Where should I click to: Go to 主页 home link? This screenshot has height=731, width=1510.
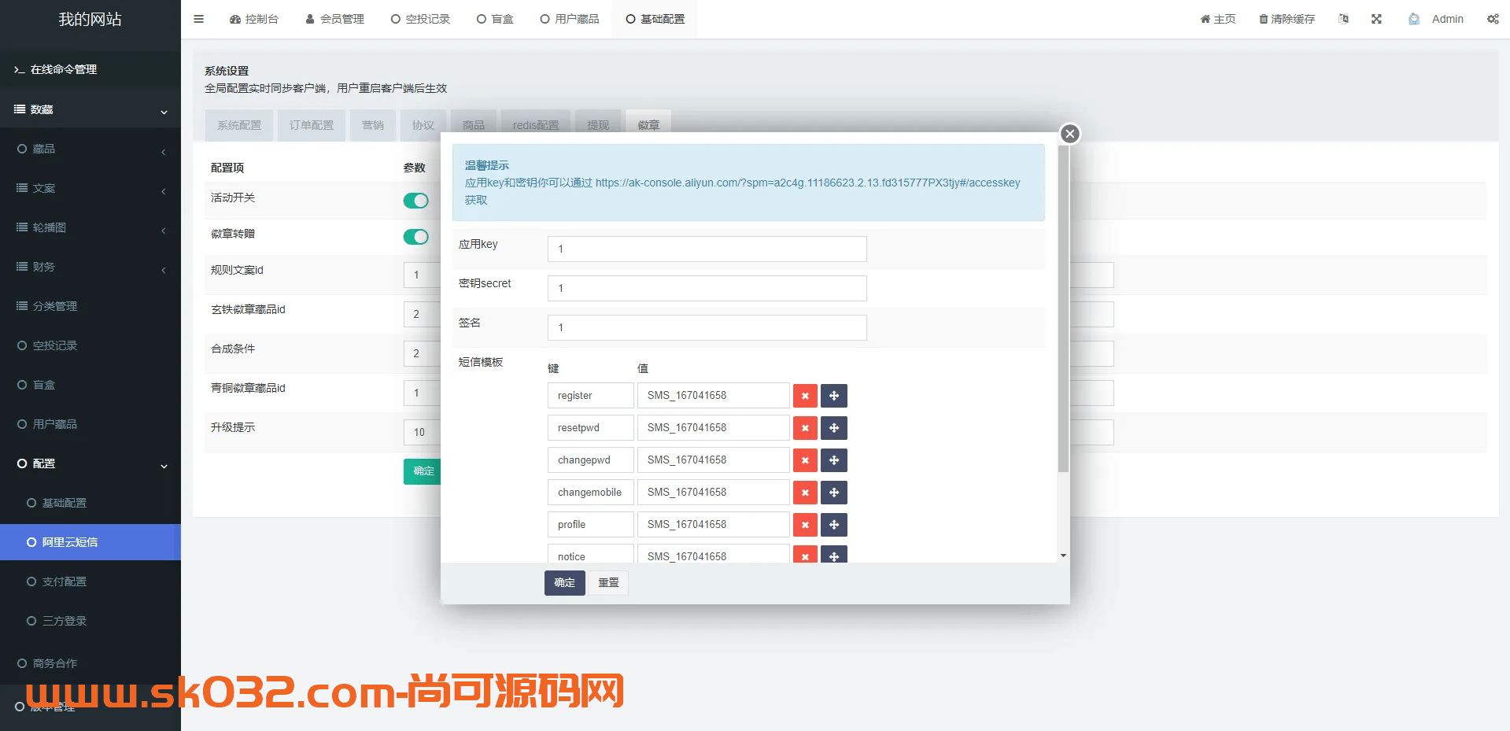click(x=1217, y=19)
